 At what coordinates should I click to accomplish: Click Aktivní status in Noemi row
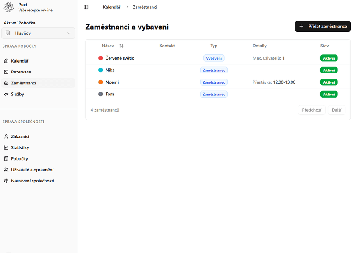pos(329,82)
